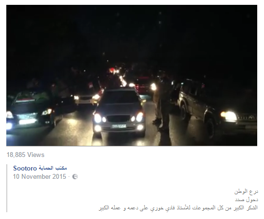The height and width of the screenshot is (219, 264).
Task: Play the dark night convoy video
Action: 132,75
